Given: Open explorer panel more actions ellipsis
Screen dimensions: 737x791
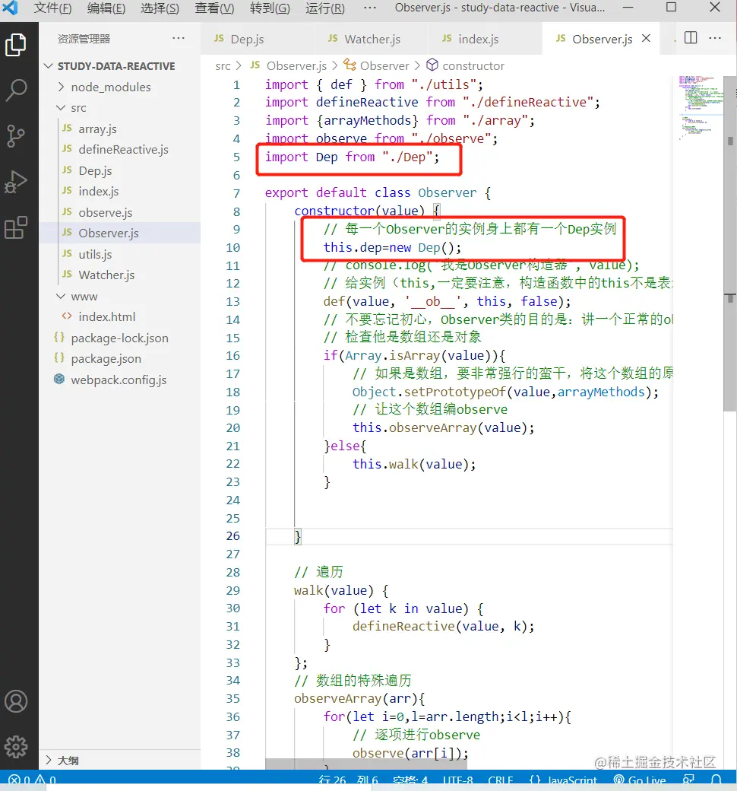Looking at the screenshot, I should (178, 38).
